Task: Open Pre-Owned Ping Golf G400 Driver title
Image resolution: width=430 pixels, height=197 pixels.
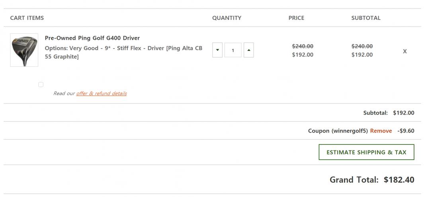Action: point(92,38)
